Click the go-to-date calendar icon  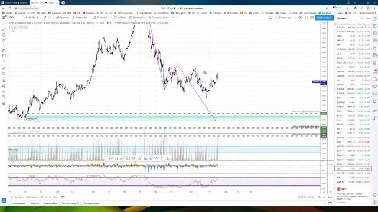pyautogui.click(x=63, y=197)
